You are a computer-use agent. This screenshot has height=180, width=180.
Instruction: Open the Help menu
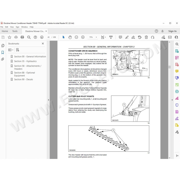coord(32,27)
